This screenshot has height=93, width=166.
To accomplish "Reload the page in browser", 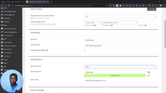I will click(x=9, y=6).
